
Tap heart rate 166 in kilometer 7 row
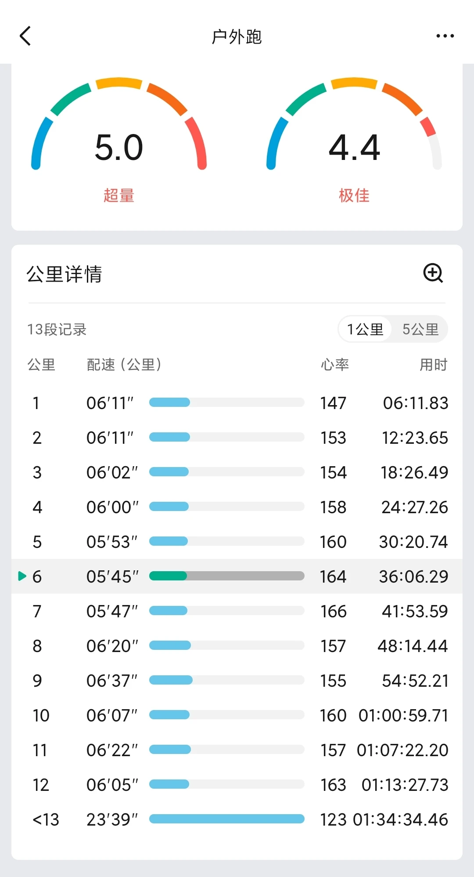click(x=333, y=611)
